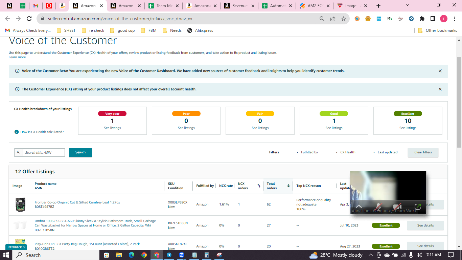See listings under Very poor
Viewport: 462px width, 260px height.
point(112,128)
